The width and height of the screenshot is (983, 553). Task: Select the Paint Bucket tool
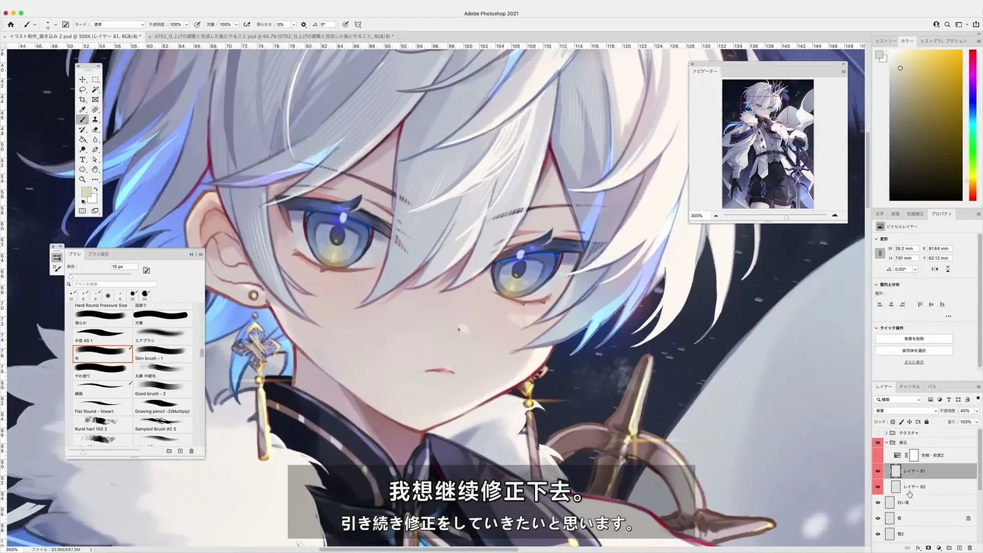(82, 139)
